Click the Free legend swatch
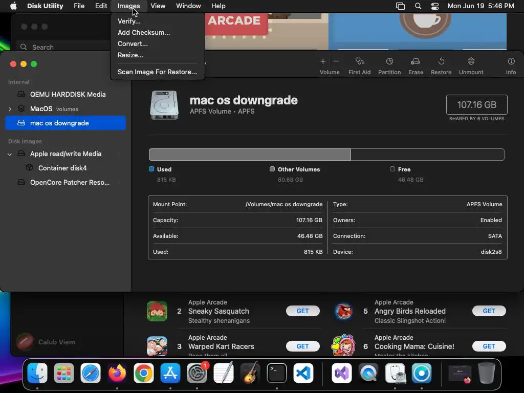Screen dimensions: 524x393 tap(392, 169)
